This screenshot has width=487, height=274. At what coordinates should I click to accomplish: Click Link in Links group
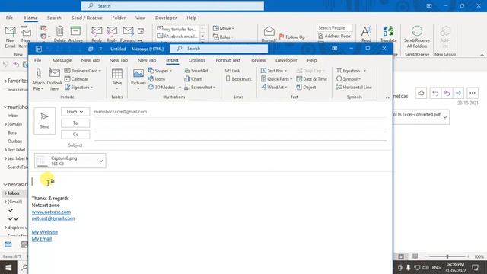click(233, 71)
